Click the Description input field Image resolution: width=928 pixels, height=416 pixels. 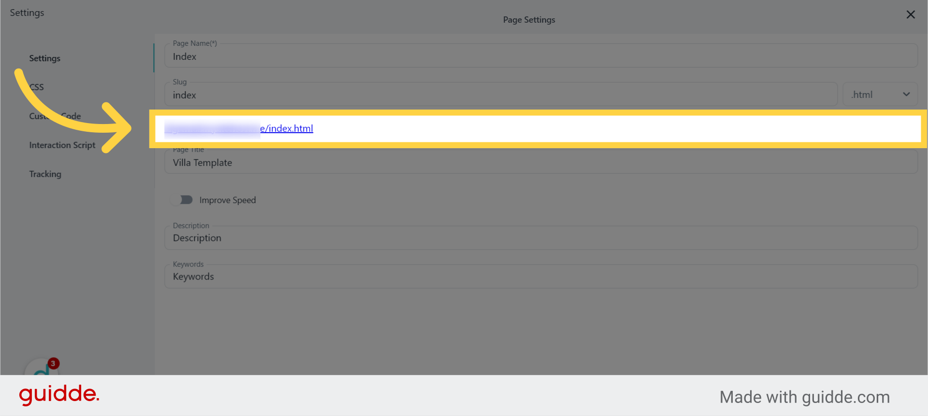pyautogui.click(x=540, y=238)
